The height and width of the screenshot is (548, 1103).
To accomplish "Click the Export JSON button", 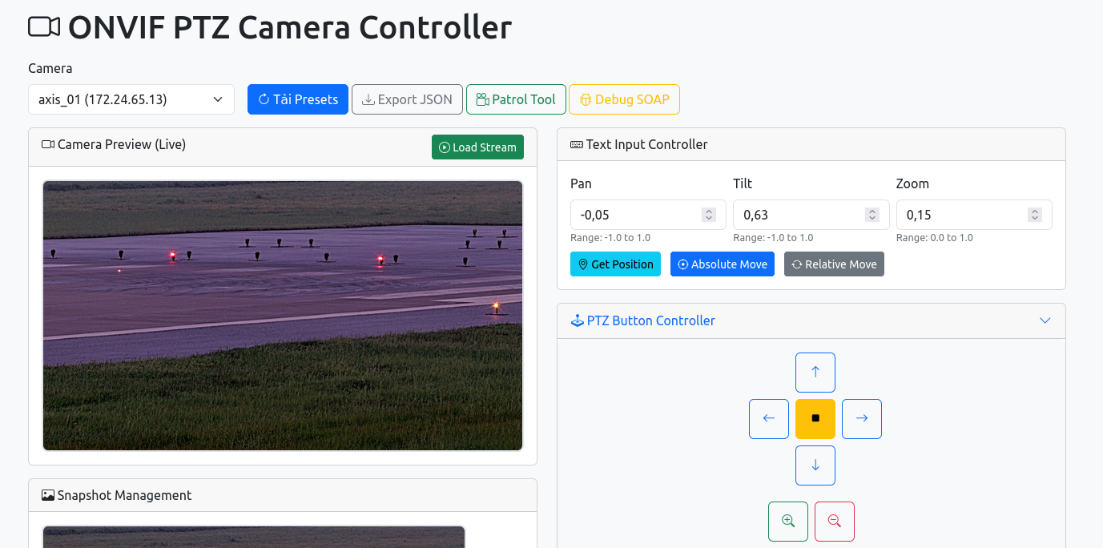I will pyautogui.click(x=407, y=99).
